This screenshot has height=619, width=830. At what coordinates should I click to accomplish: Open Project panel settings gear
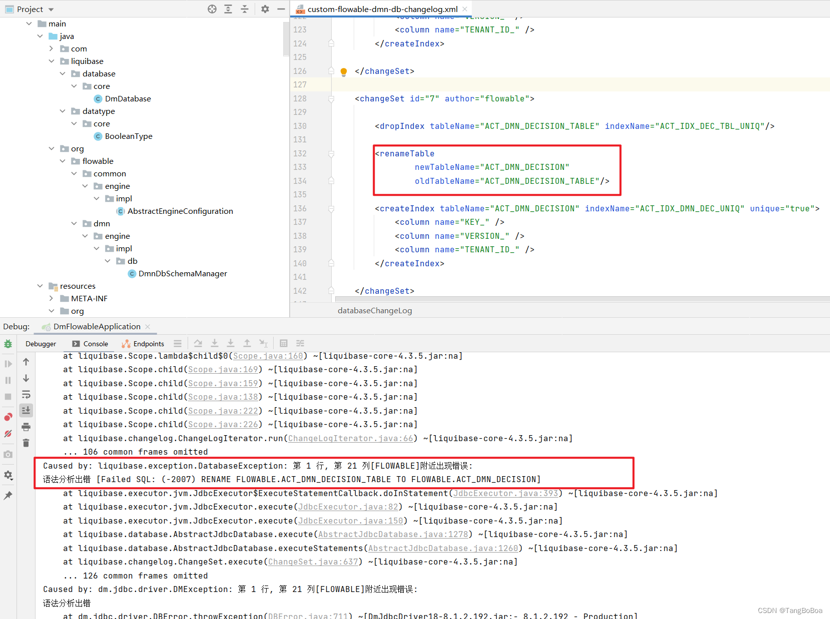[x=265, y=9]
